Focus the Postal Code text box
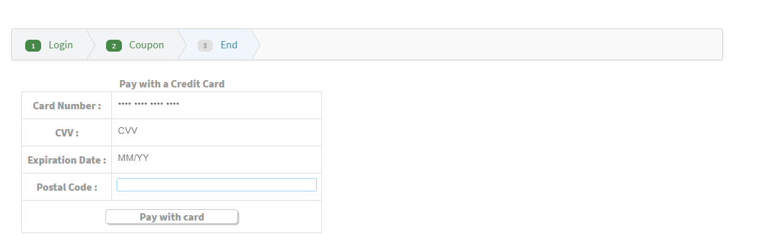The image size is (774, 249). click(x=216, y=185)
